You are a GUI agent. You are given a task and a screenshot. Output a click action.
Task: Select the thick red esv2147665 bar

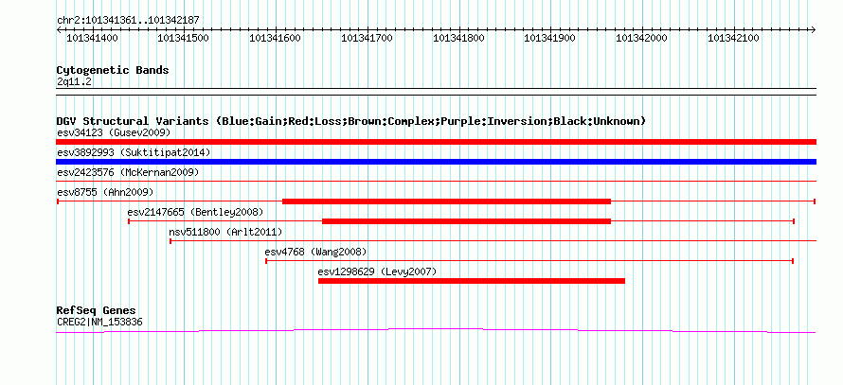tap(467, 221)
